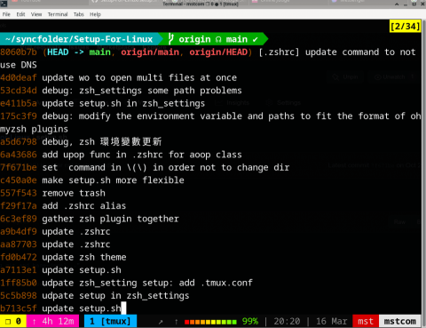Click the origin/HEAD ref label
The height and width of the screenshot is (328, 426).
tap(218, 52)
